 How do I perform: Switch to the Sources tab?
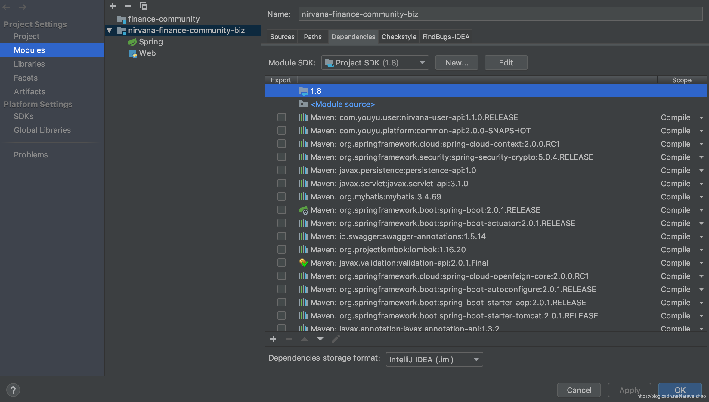click(282, 37)
